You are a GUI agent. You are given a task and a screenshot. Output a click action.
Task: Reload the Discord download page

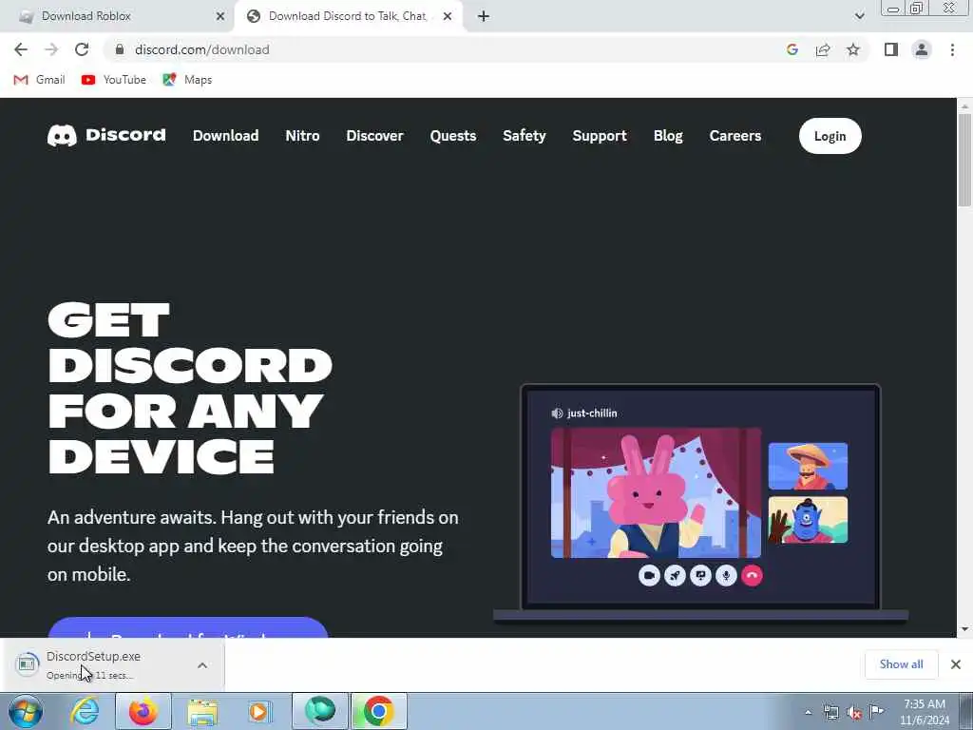click(x=82, y=49)
